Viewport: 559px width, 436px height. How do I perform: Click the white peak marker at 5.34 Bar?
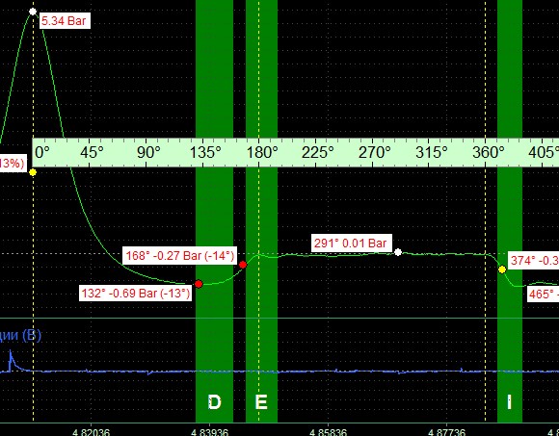(x=33, y=12)
